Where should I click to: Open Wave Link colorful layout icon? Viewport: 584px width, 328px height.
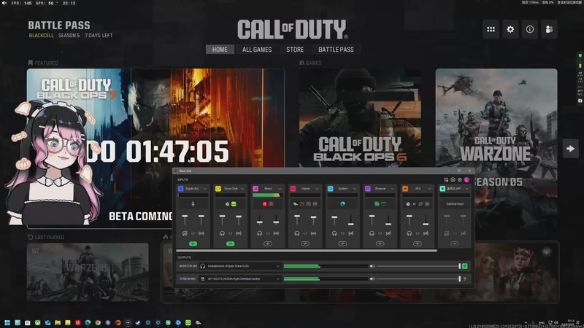[x=446, y=180]
